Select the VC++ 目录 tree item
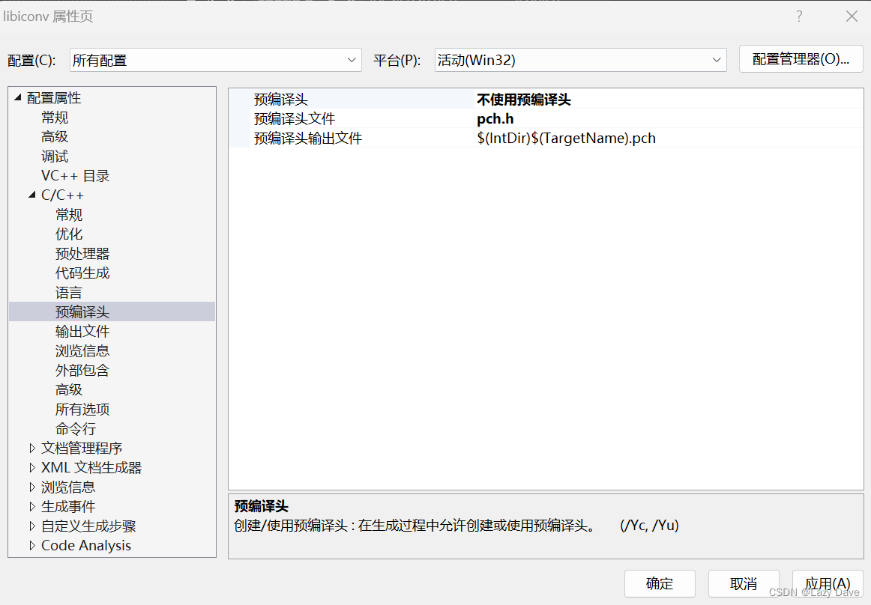Image resolution: width=871 pixels, height=605 pixels. pyautogui.click(x=76, y=176)
